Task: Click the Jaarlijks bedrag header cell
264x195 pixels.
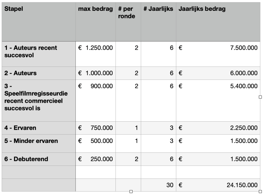Action: [x=218, y=22]
